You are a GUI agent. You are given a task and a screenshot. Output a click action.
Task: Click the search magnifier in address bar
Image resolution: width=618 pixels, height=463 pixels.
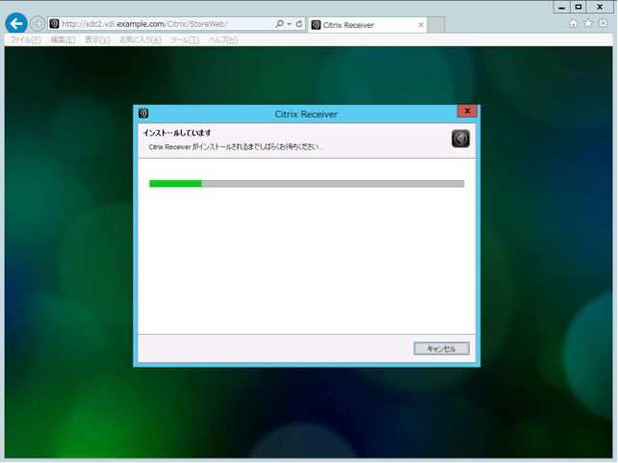[279, 24]
